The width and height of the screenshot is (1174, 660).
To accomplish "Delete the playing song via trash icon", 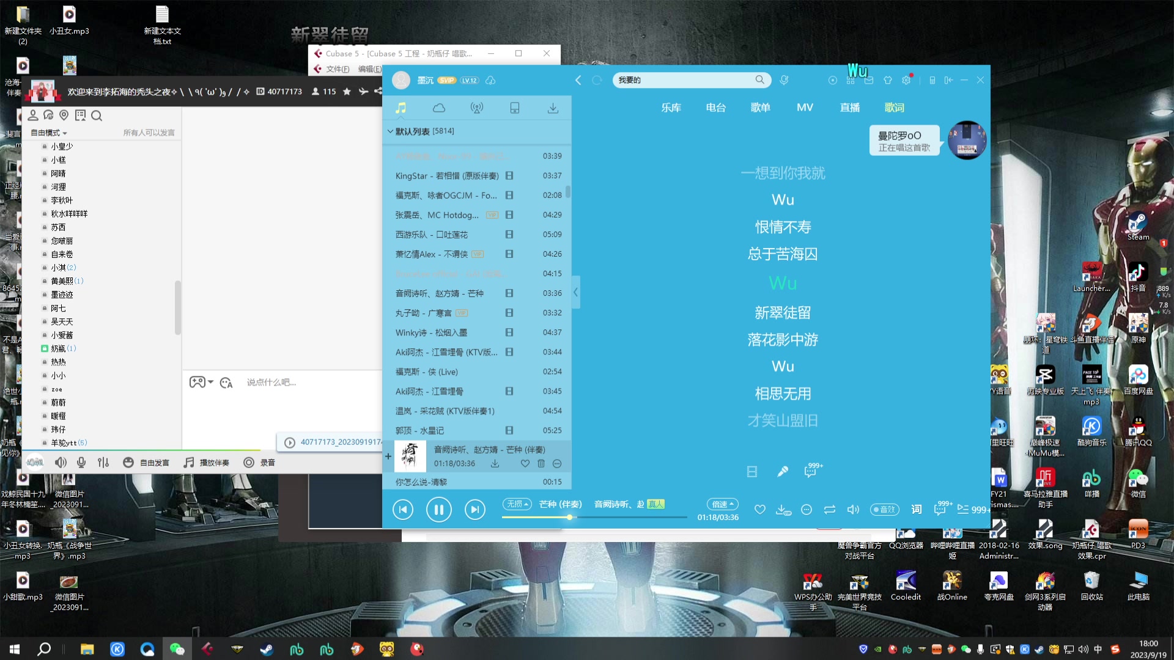I will (541, 464).
